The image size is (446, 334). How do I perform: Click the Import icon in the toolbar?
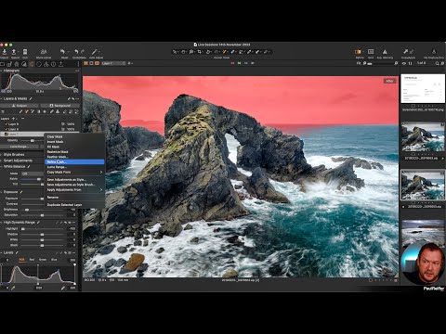5,52
